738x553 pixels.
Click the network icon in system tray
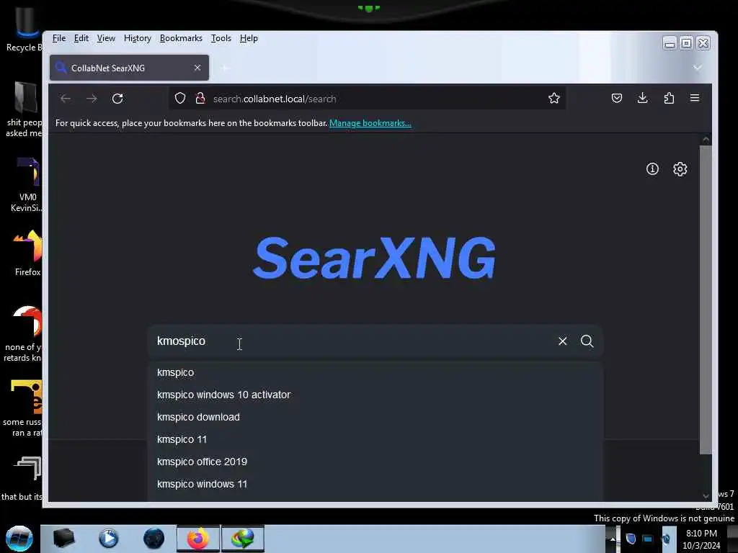point(648,539)
